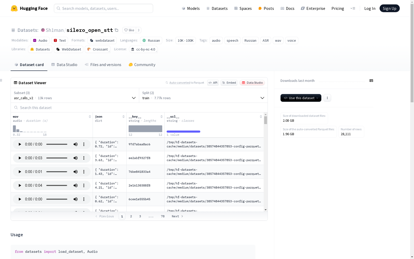Play the audio for row 2e16130388f8

coord(20,185)
